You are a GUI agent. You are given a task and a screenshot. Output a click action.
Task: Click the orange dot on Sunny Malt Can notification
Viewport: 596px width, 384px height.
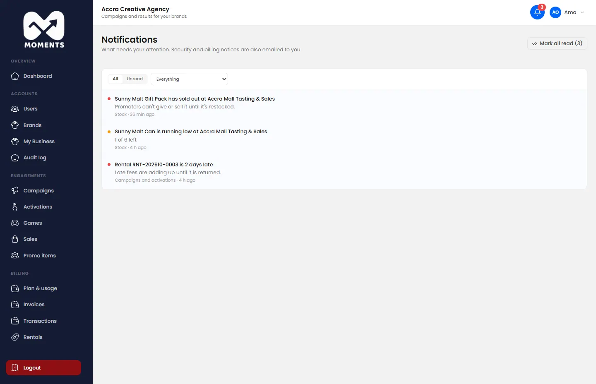click(109, 132)
